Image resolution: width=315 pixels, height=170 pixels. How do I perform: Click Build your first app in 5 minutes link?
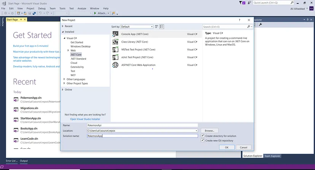pyautogui.click(x=31, y=46)
